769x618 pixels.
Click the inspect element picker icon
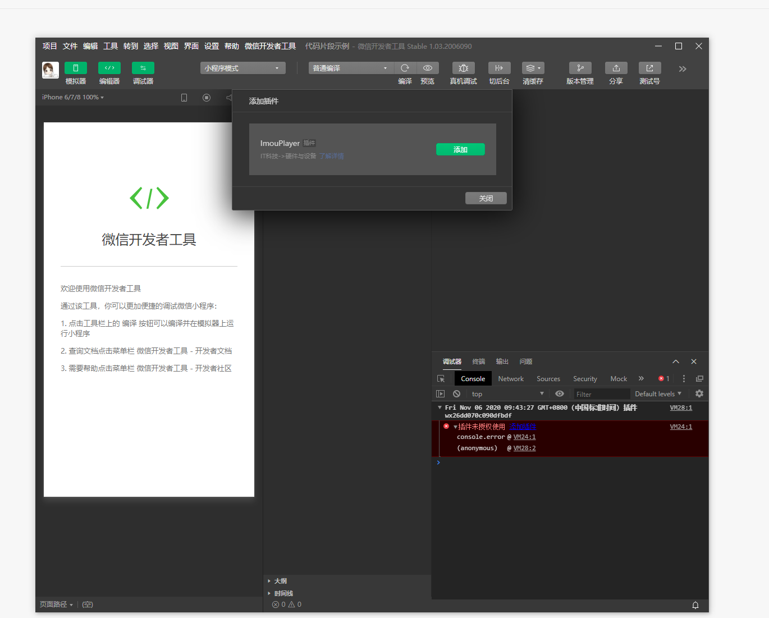(x=441, y=379)
